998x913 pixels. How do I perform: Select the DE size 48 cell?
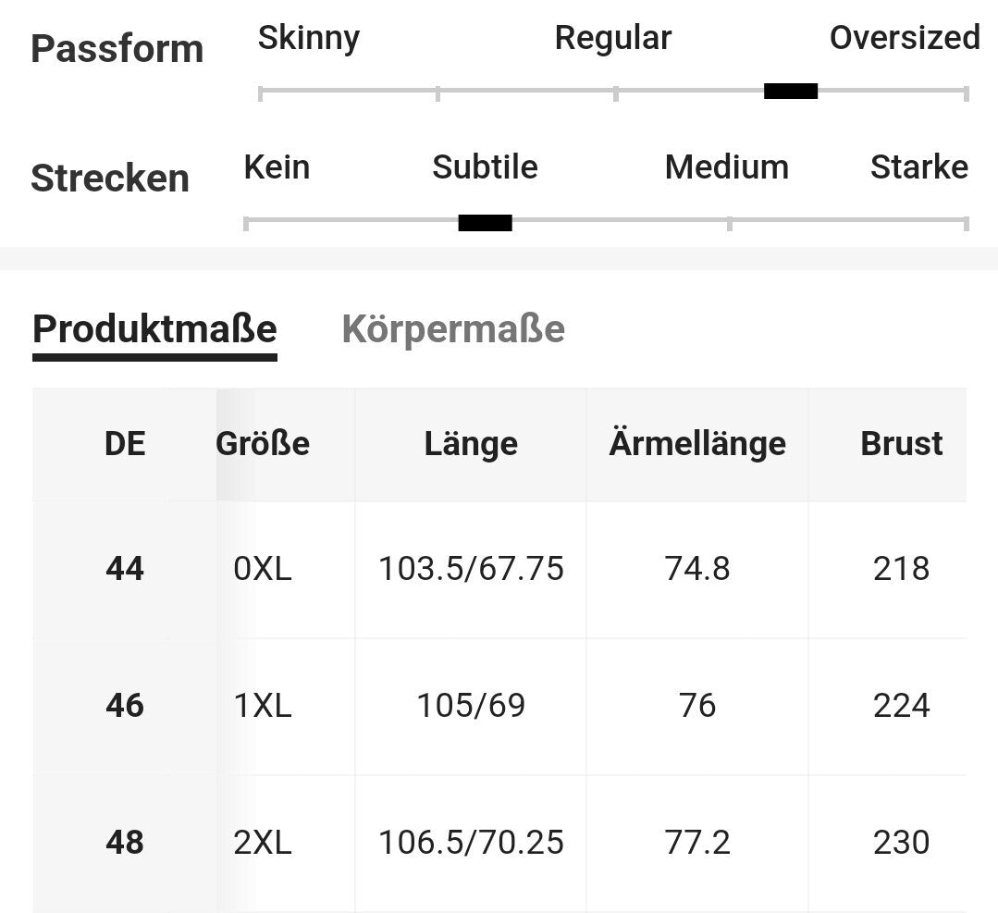coord(125,843)
